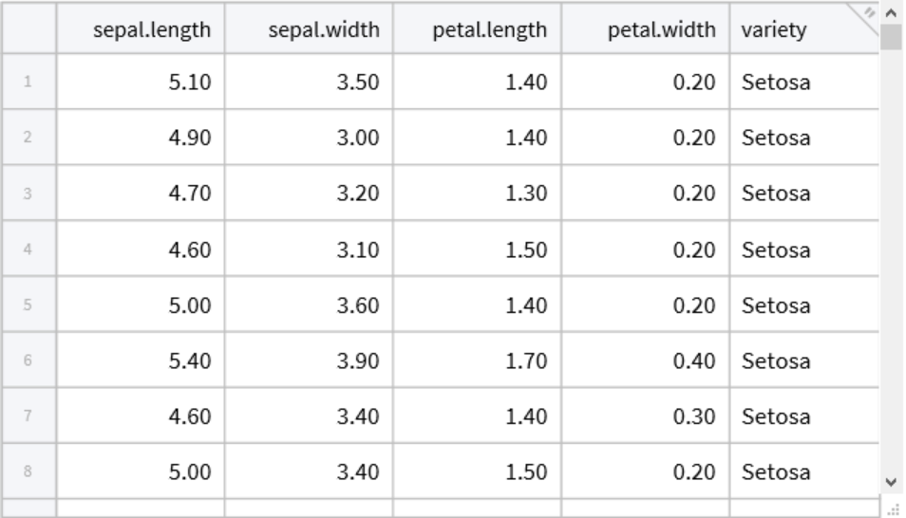Viewport: 906px width, 518px height.
Task: Select the sepal.length column header
Action: pyautogui.click(x=141, y=28)
